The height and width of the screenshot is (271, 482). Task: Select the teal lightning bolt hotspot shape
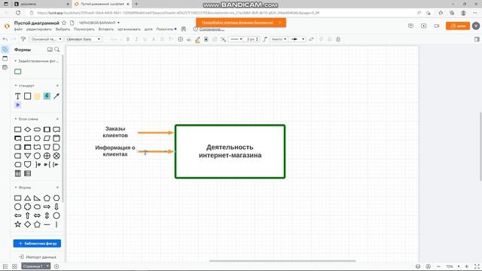[x=47, y=96]
